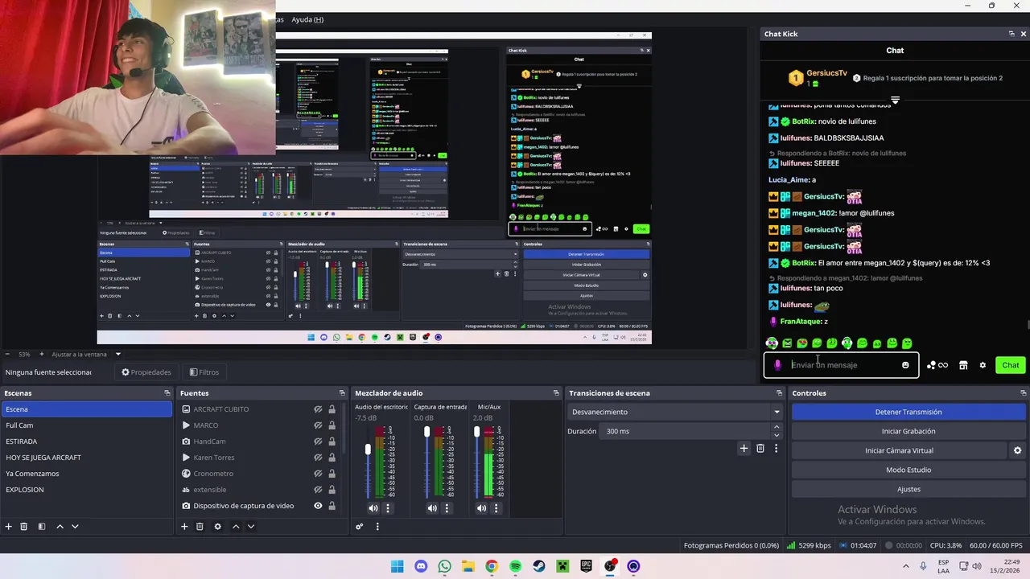Move source down in the Fuentes toolbar
This screenshot has height=579, width=1030.
click(251, 527)
